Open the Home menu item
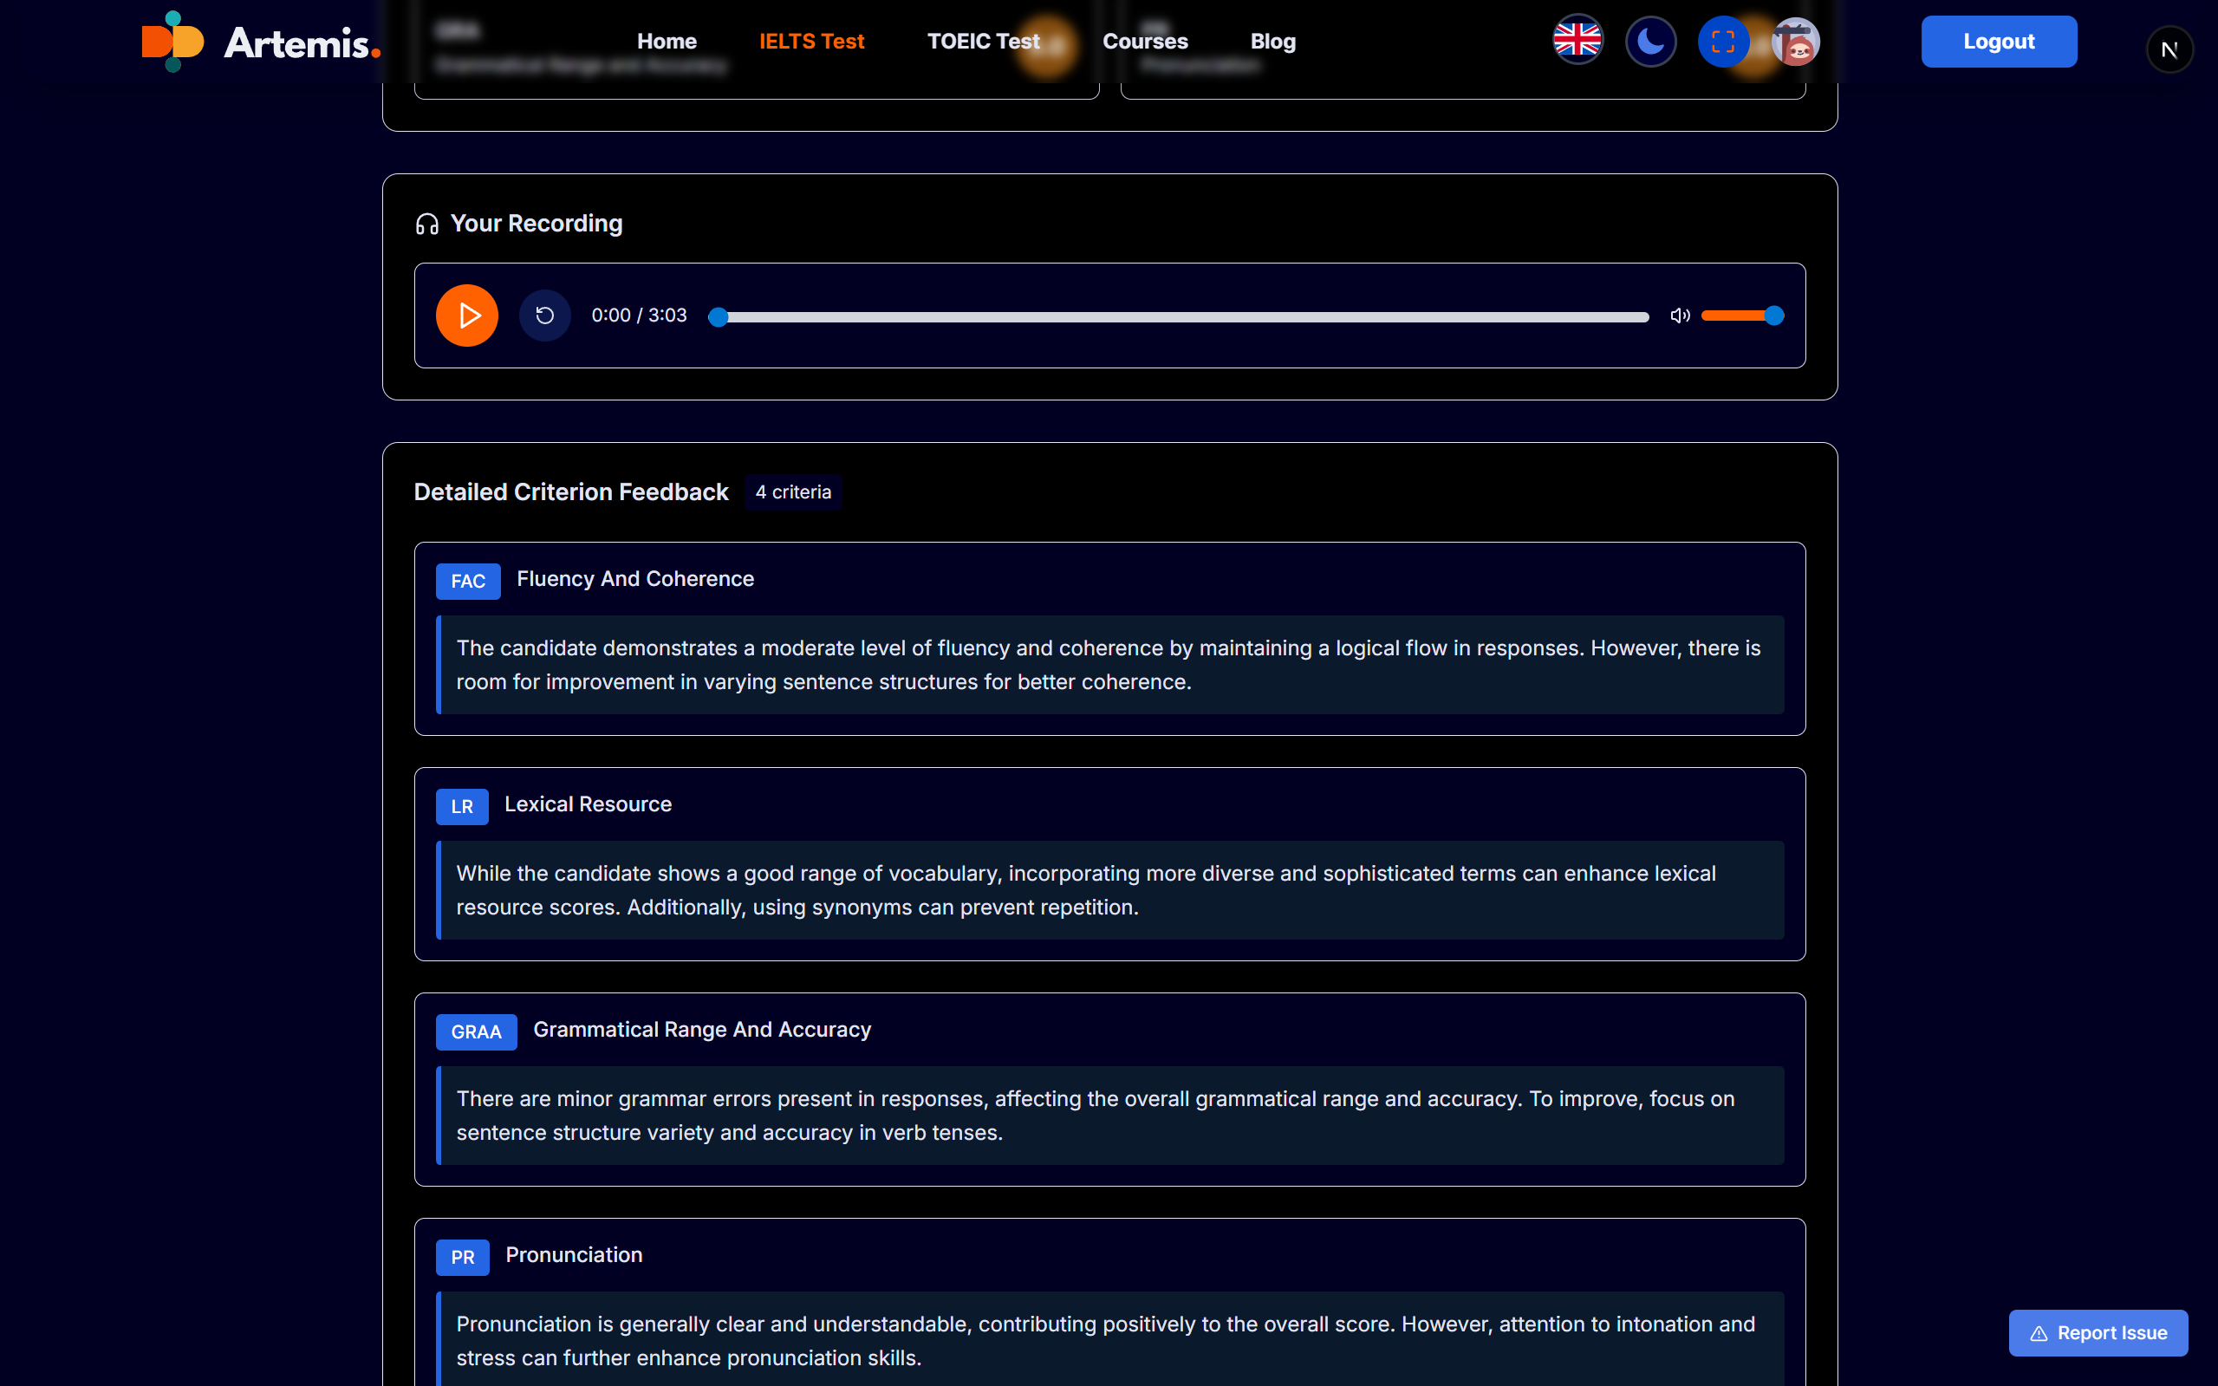Viewport: 2218px width, 1386px height. point(667,42)
